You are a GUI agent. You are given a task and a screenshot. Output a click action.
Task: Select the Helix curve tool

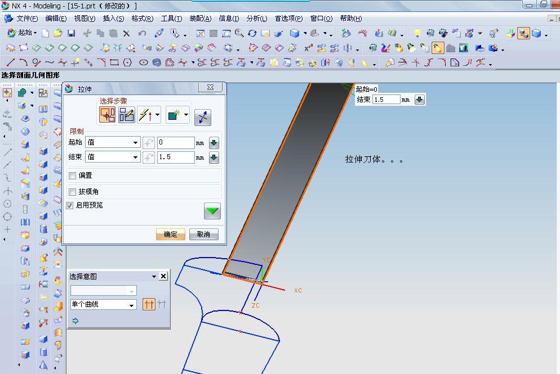[x=157, y=63]
